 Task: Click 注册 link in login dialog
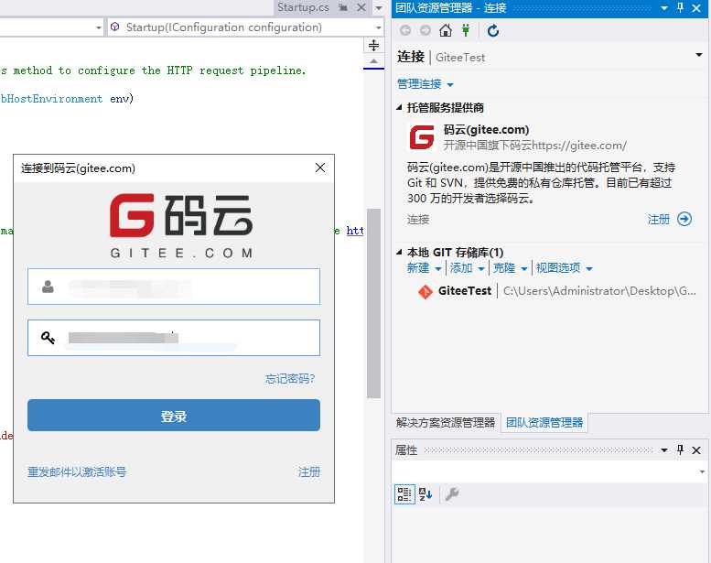pos(308,472)
